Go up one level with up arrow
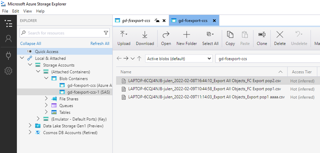 (139, 59)
